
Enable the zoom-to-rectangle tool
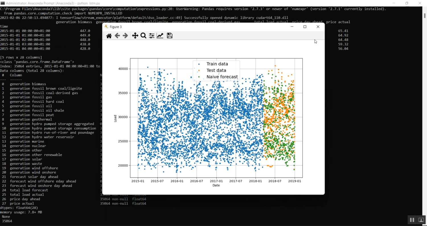pos(143,35)
